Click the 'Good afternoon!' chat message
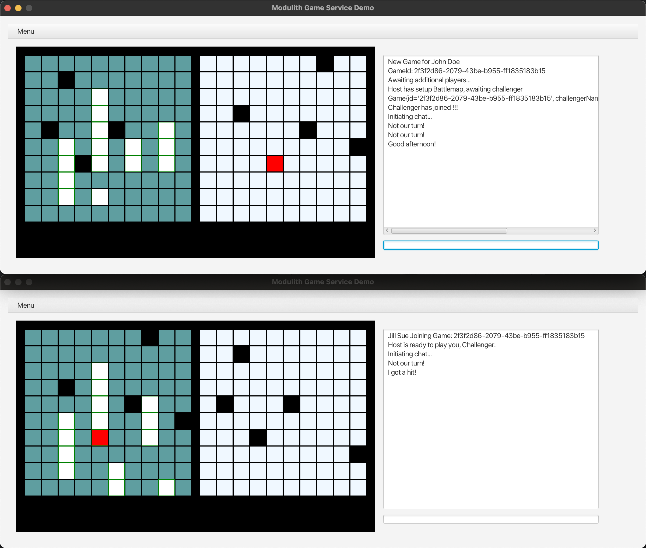Image resolution: width=646 pixels, height=548 pixels. pyautogui.click(x=412, y=144)
